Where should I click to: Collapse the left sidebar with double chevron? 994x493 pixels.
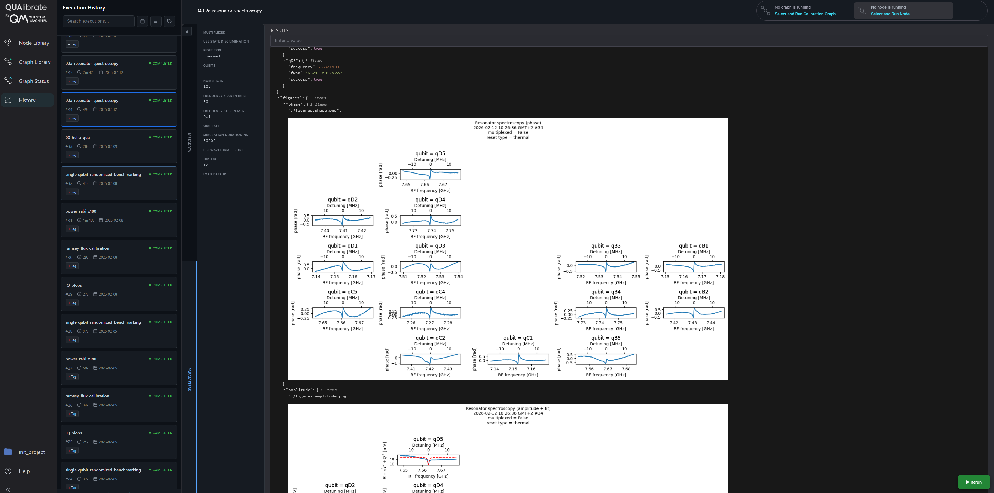click(x=8, y=490)
